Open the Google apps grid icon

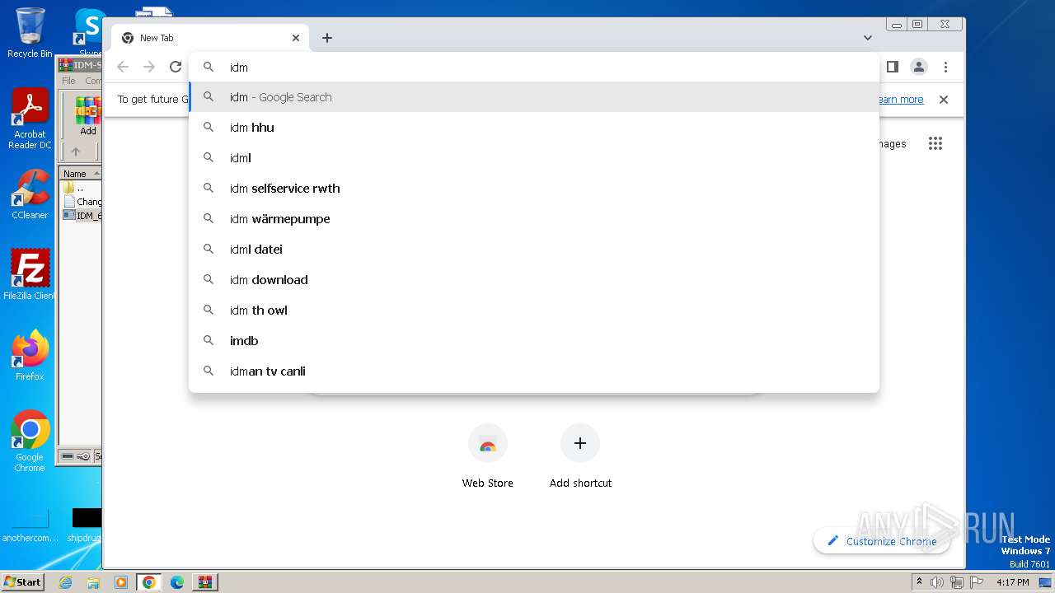coord(935,143)
